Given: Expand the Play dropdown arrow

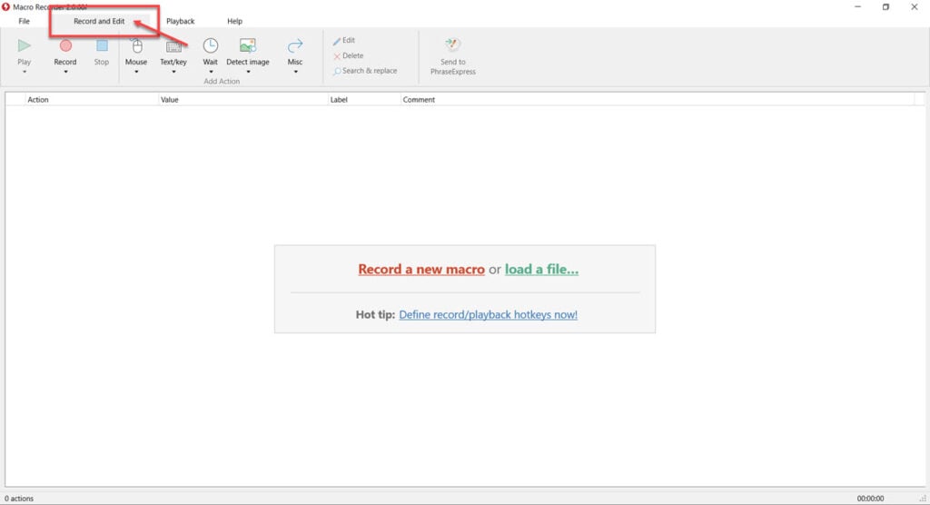Looking at the screenshot, I should (x=25, y=72).
